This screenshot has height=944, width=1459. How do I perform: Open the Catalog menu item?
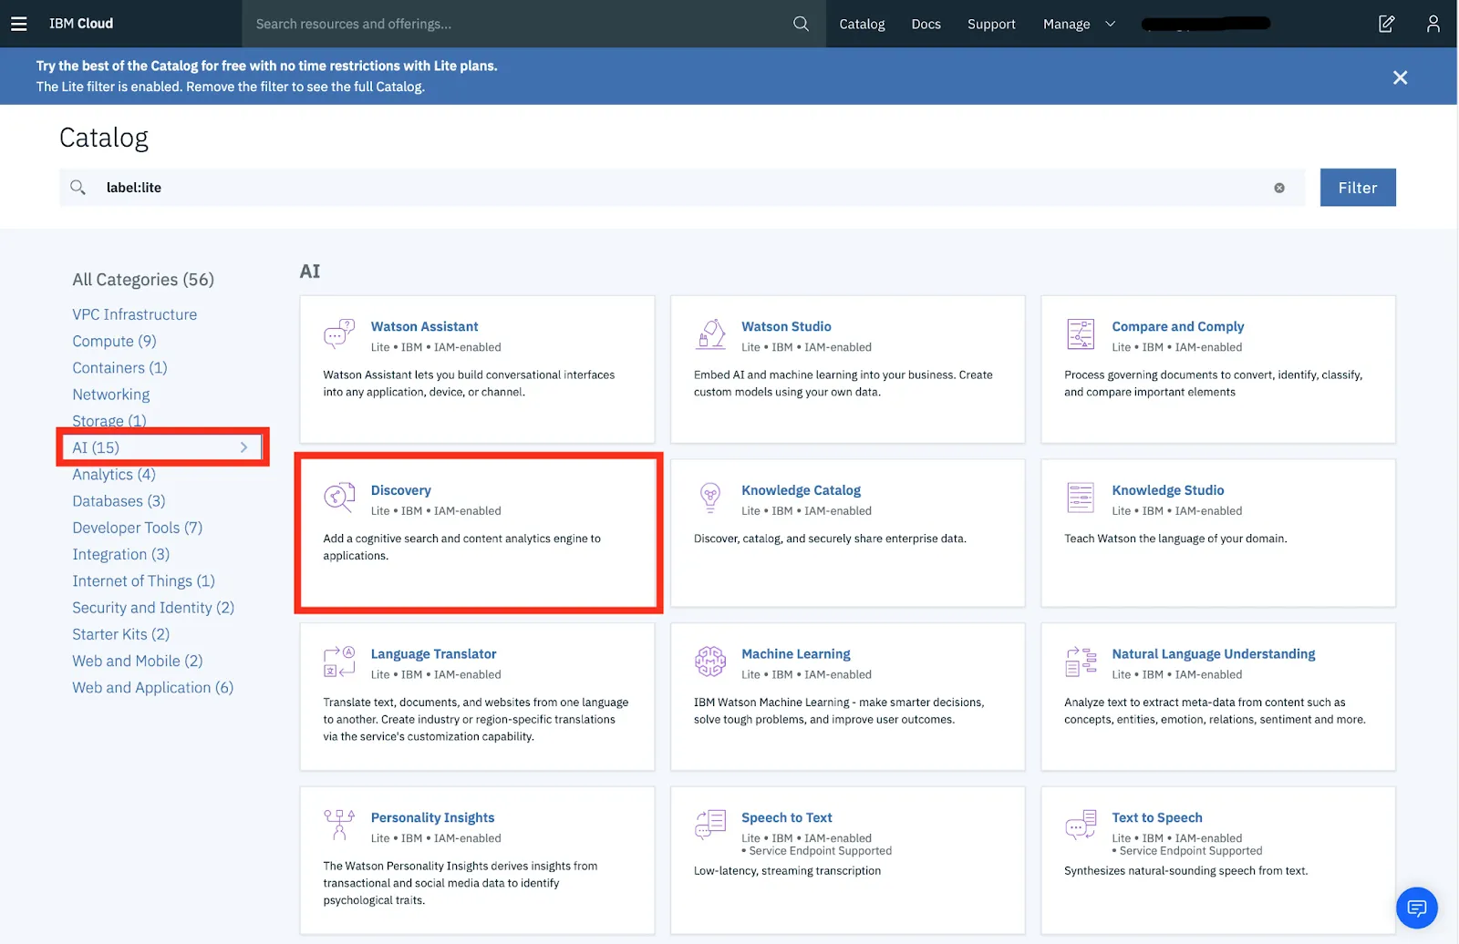(862, 24)
